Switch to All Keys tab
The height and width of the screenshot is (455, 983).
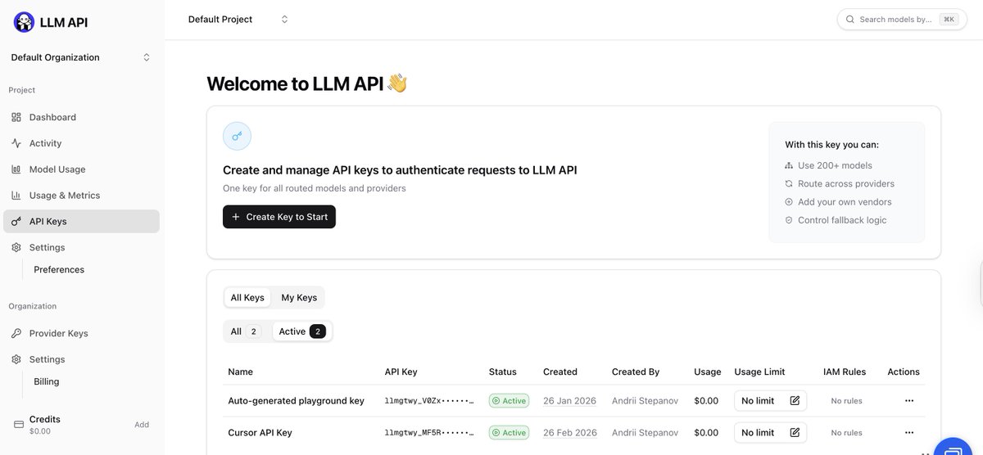click(247, 298)
